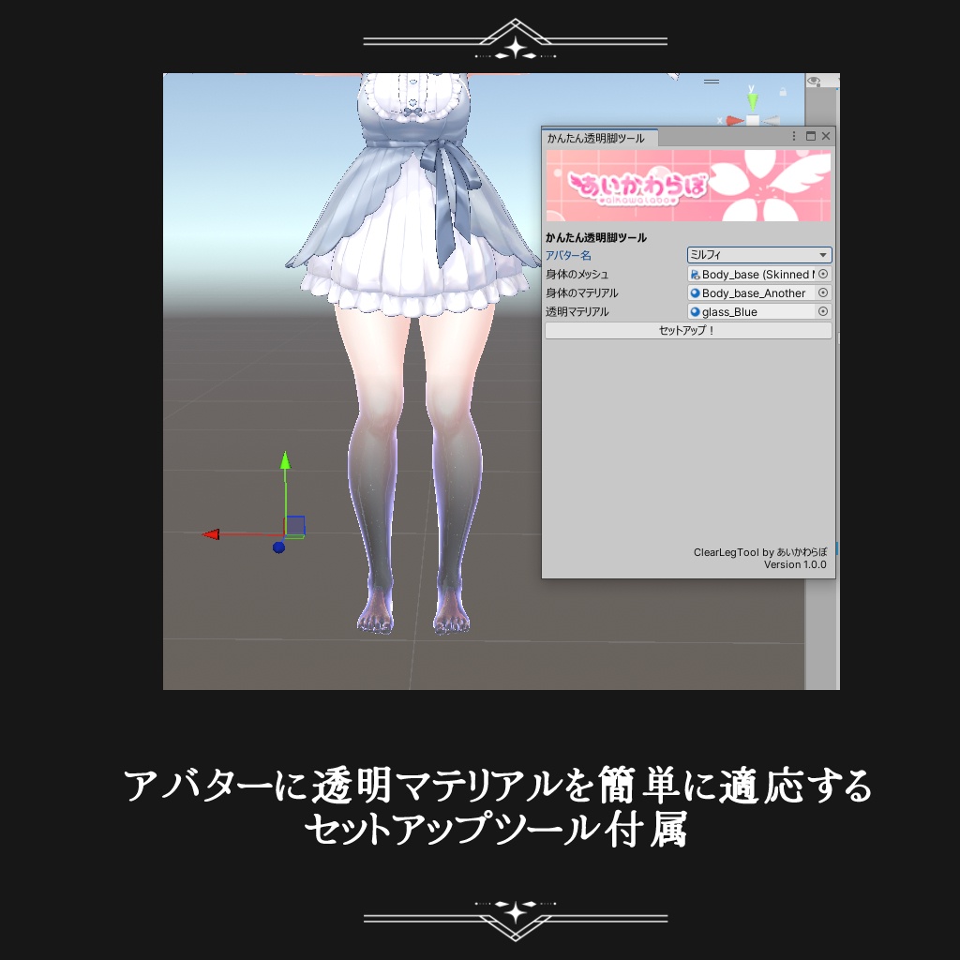This screenshot has width=960, height=960.
Task: Toggle the padlock icon in the scene view
Action: [784, 90]
